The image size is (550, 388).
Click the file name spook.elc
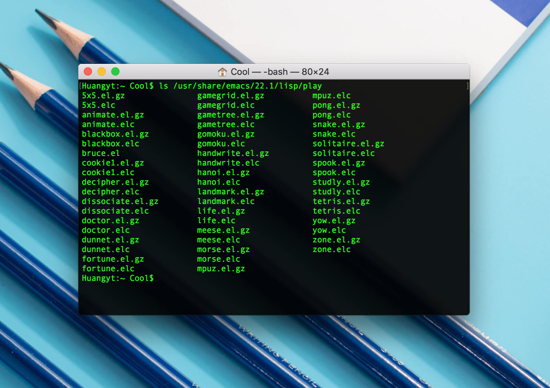(x=334, y=172)
